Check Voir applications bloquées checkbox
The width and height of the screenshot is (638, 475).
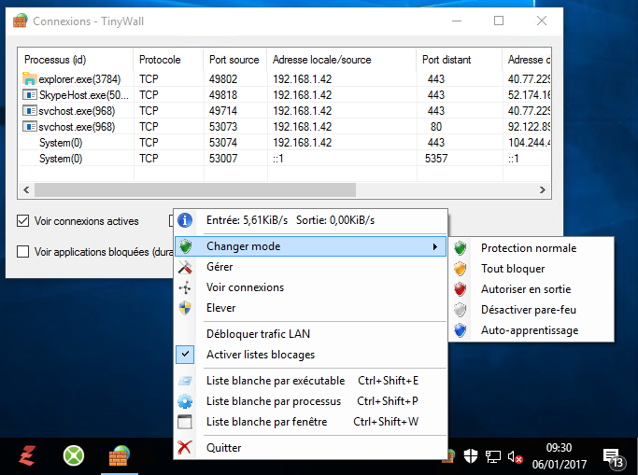(22, 252)
